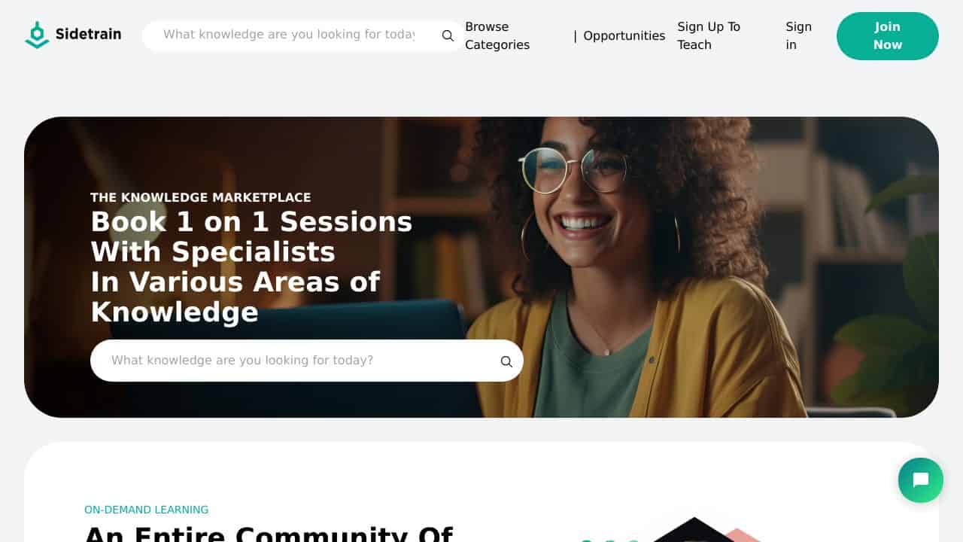The height and width of the screenshot is (542, 963).
Task: Go to the Opportunities page
Action: tap(624, 35)
